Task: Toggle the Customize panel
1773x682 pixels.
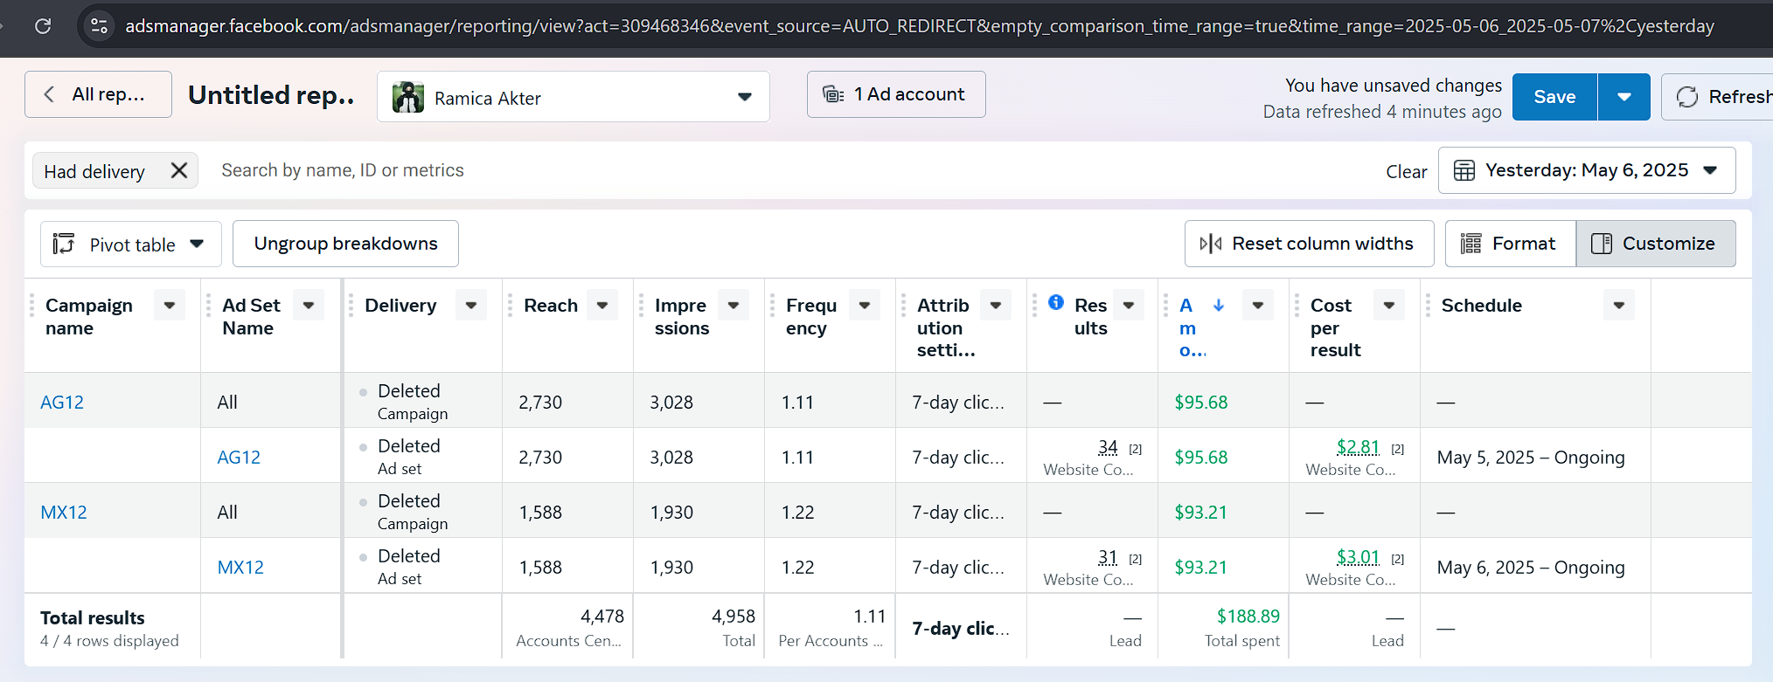Action: point(1655,244)
